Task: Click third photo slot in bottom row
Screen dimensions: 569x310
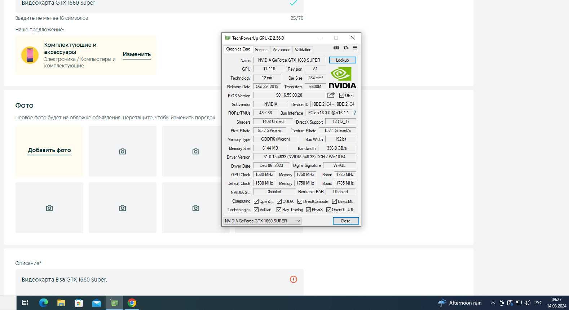Action: click(x=196, y=208)
